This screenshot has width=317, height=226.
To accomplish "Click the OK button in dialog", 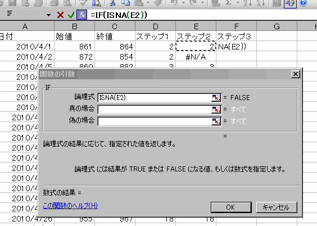I will click(x=231, y=207).
